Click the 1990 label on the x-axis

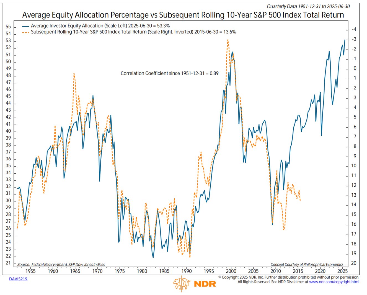[x=187, y=271]
